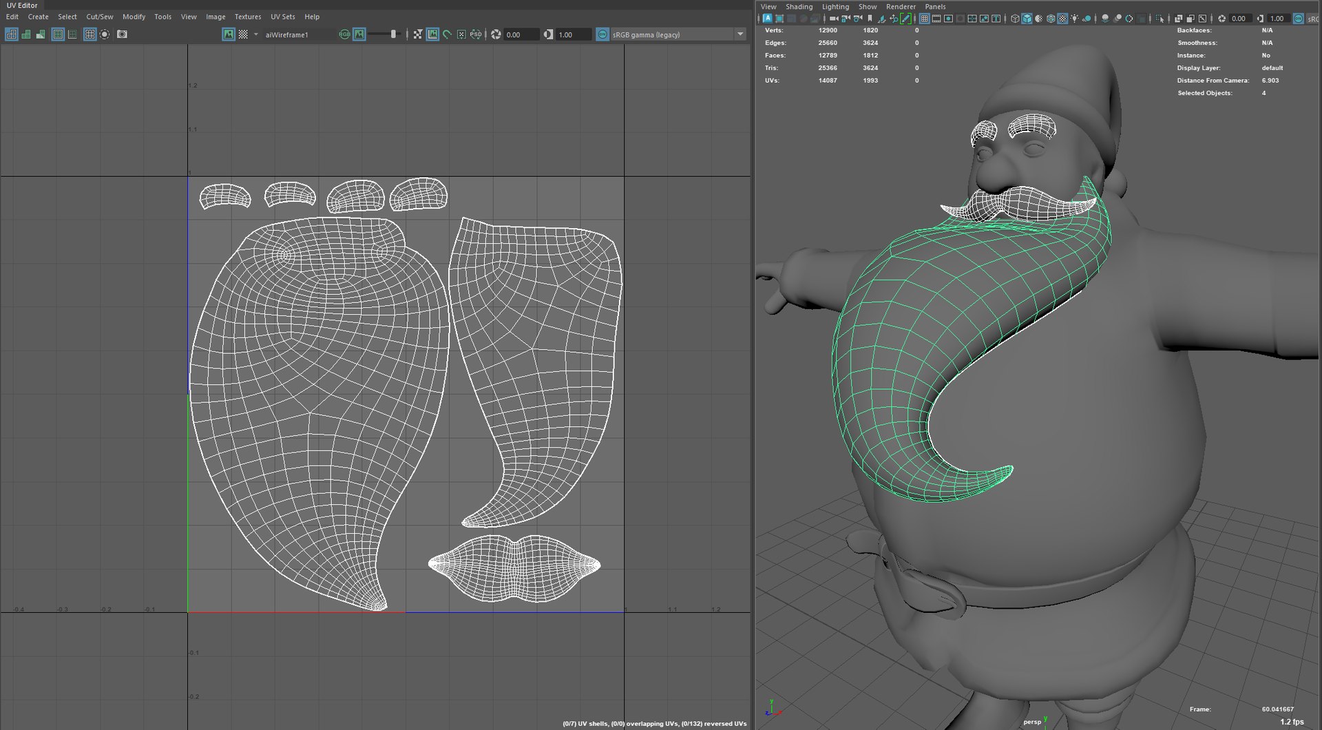Open viewport Lighting menu

pos(835,6)
